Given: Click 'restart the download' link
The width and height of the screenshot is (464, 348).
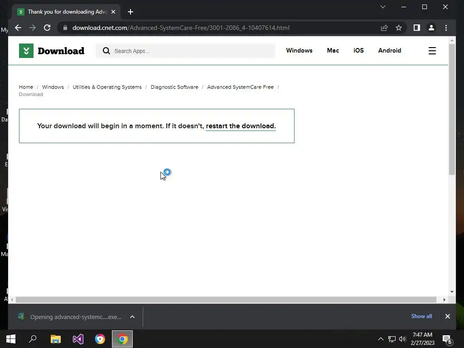Looking at the screenshot, I should [x=241, y=126].
